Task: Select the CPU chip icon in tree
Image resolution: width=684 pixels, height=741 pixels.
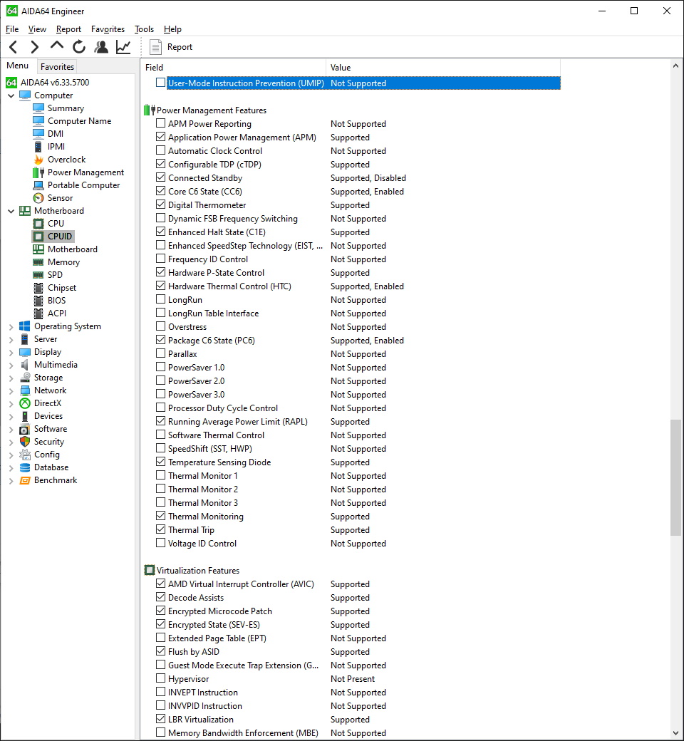Action: (x=38, y=224)
